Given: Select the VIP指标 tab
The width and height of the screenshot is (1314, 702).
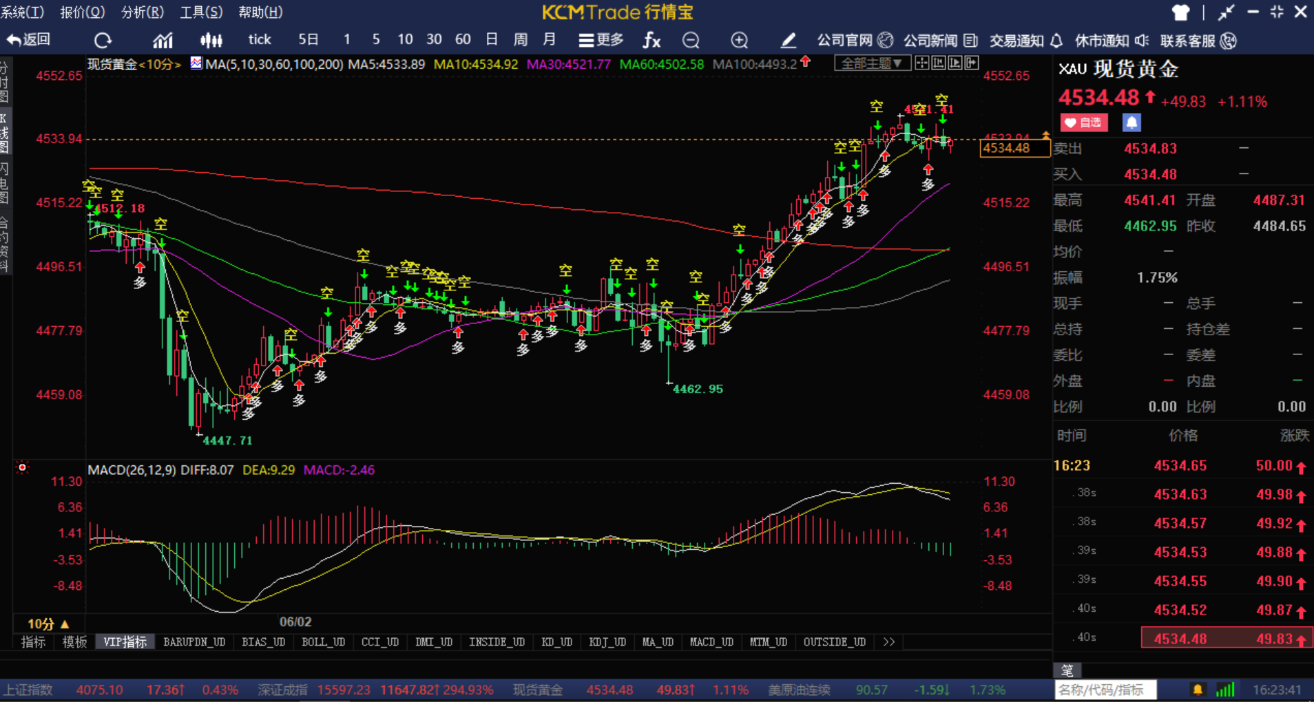Looking at the screenshot, I should coord(125,642).
